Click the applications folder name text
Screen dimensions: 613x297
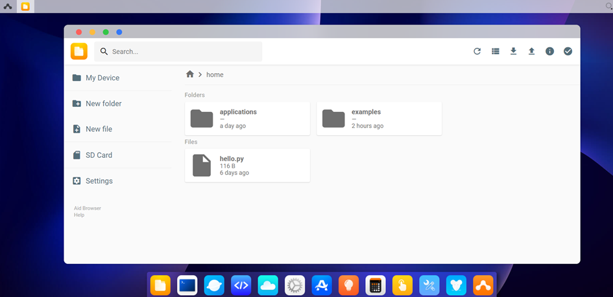[238, 112]
